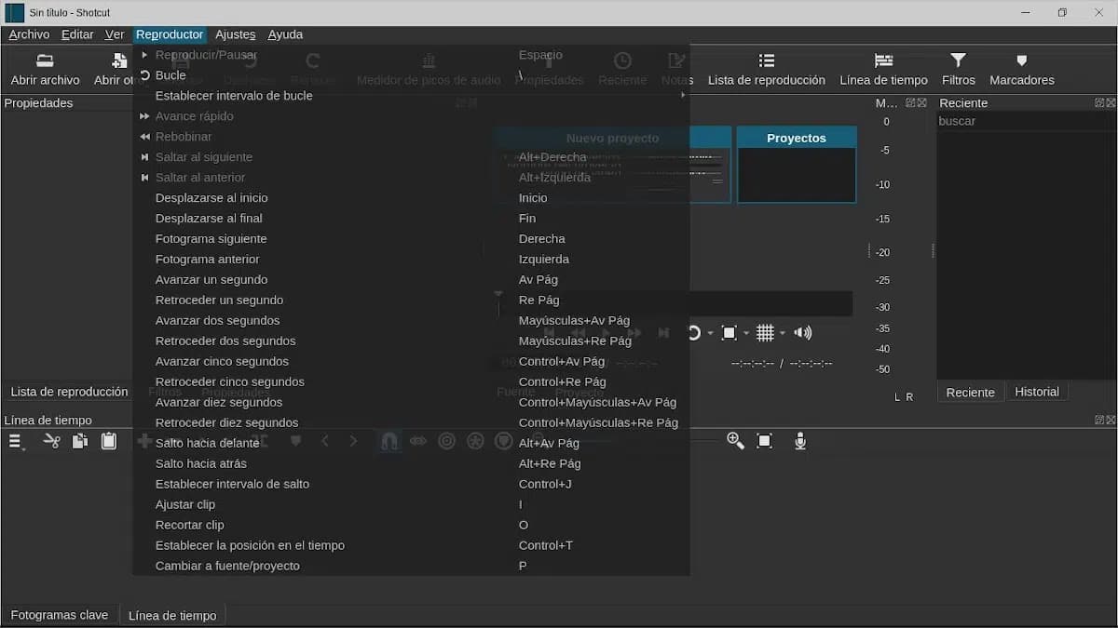Switch to the Reciente tab
The height and width of the screenshot is (628, 1118).
click(x=970, y=393)
